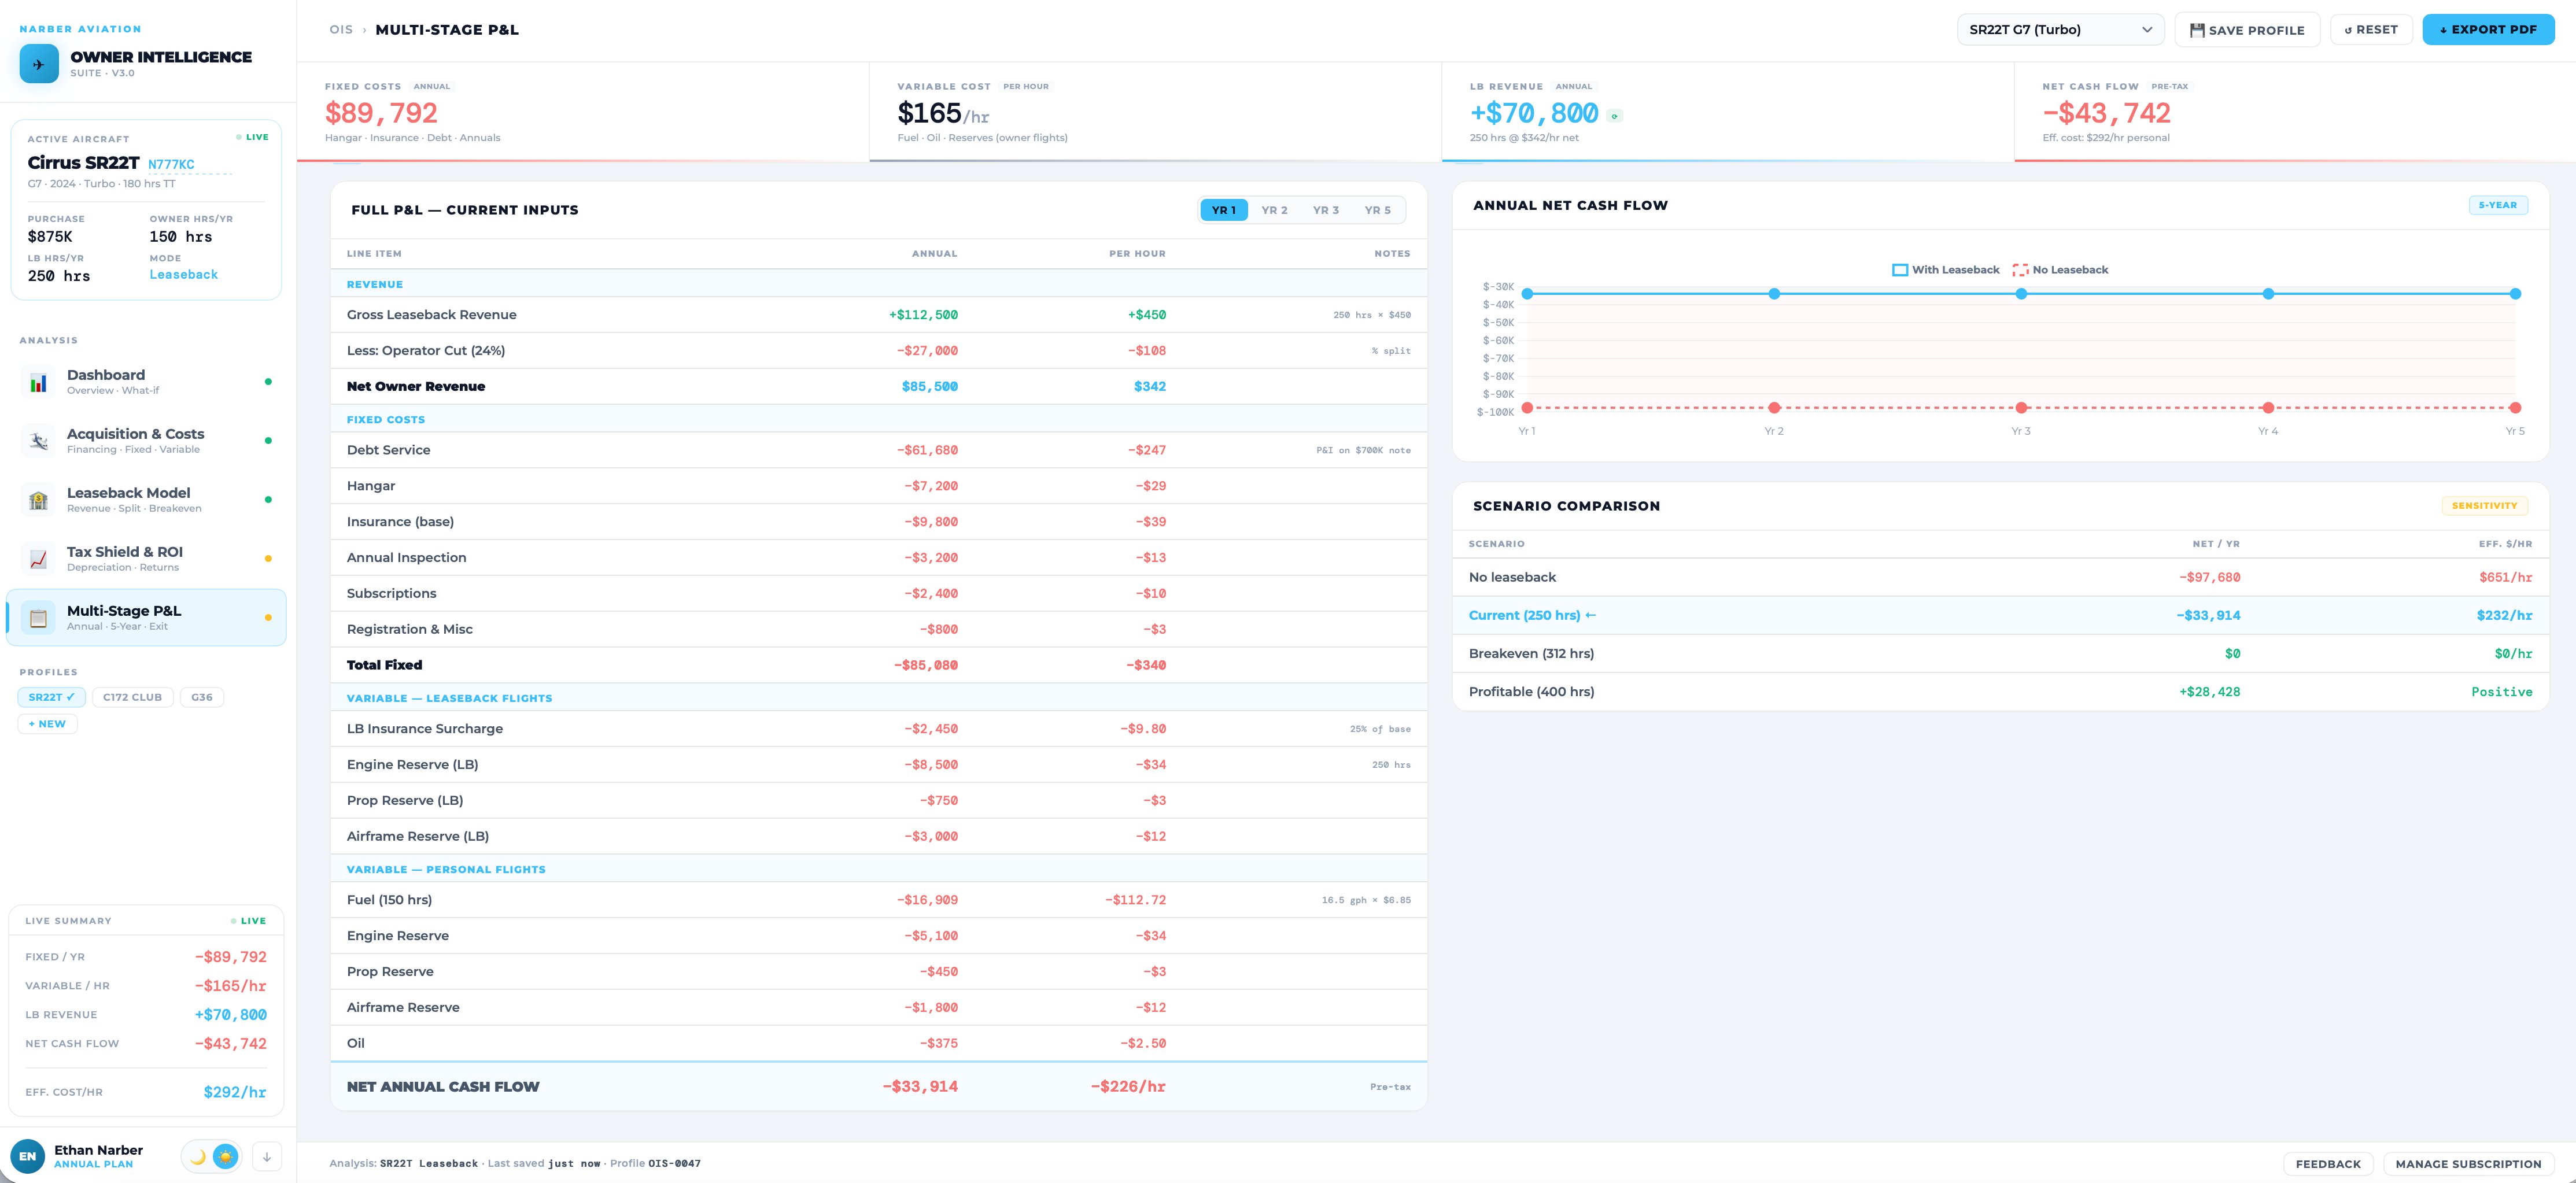Click the floppy disk icon on Save Profile
Viewport: 2576px width, 1183px height.
click(2197, 30)
